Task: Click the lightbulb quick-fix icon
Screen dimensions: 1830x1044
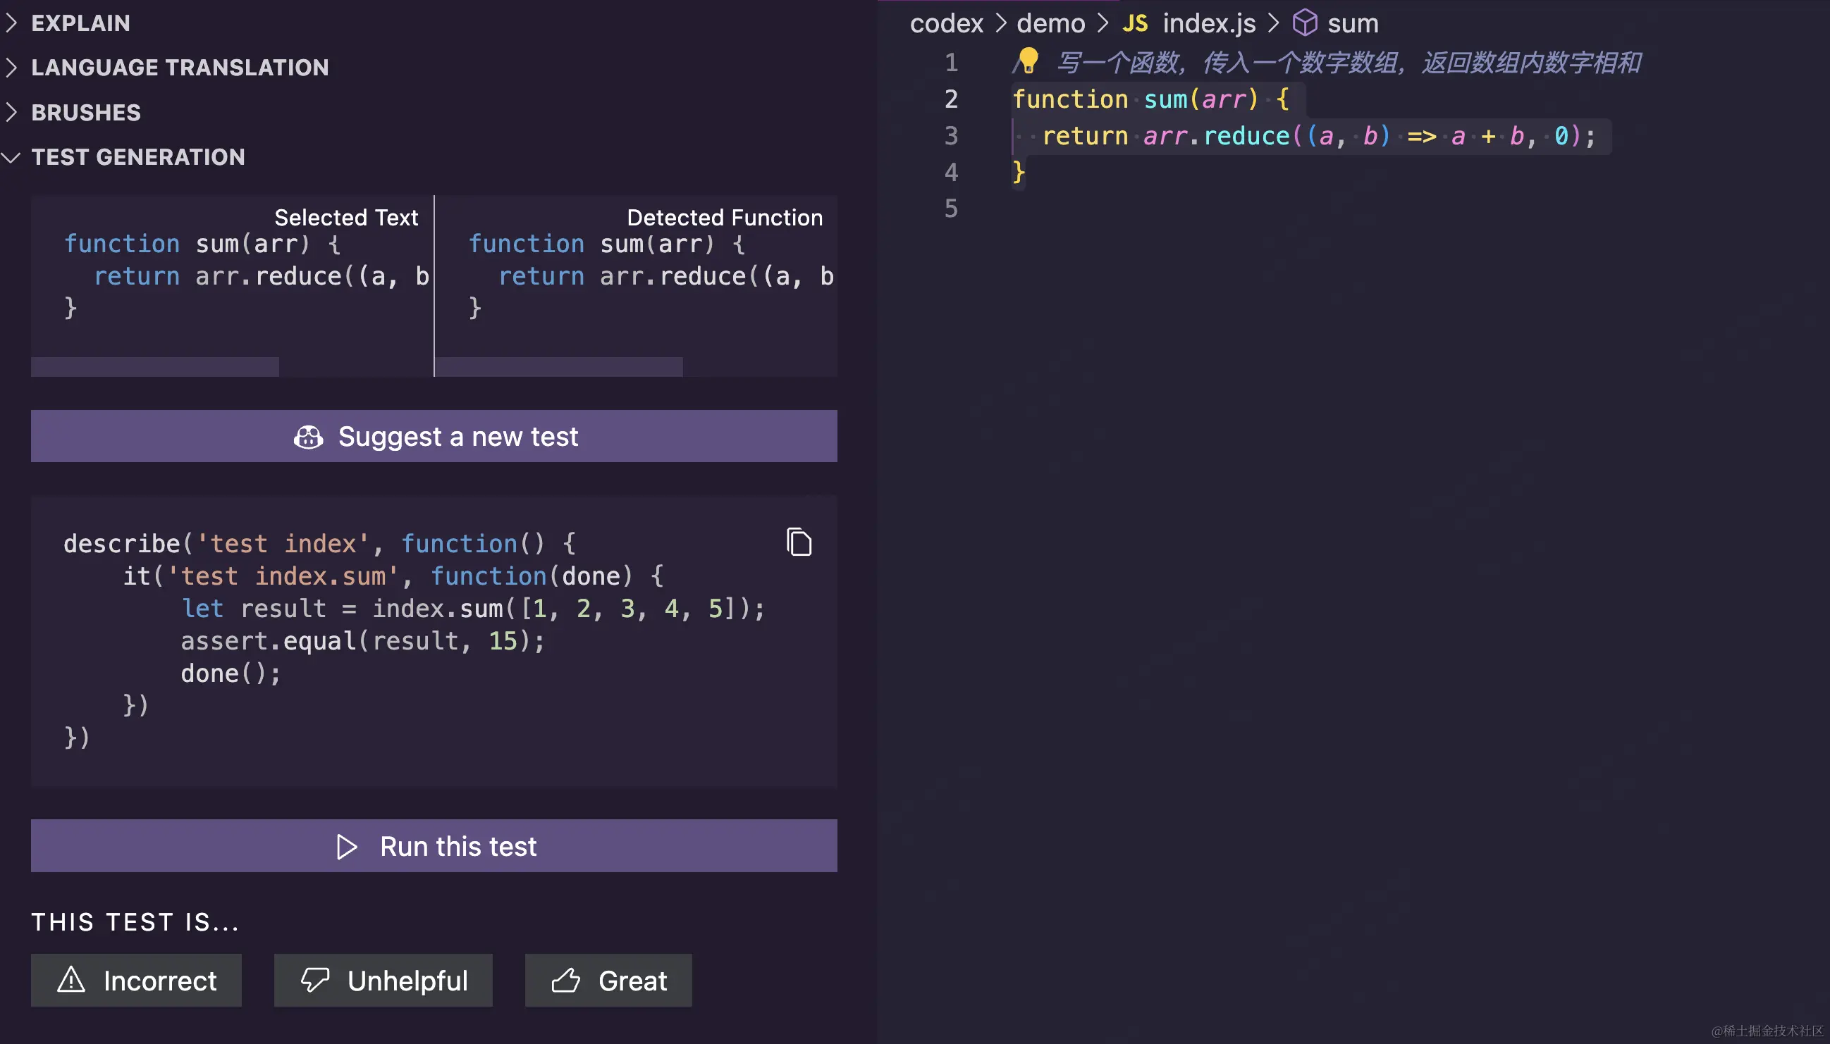Action: point(1028,61)
